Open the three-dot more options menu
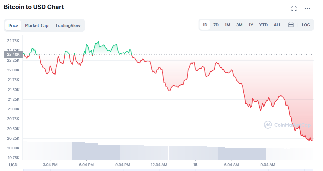The height and width of the screenshot is (171, 323). point(307,9)
